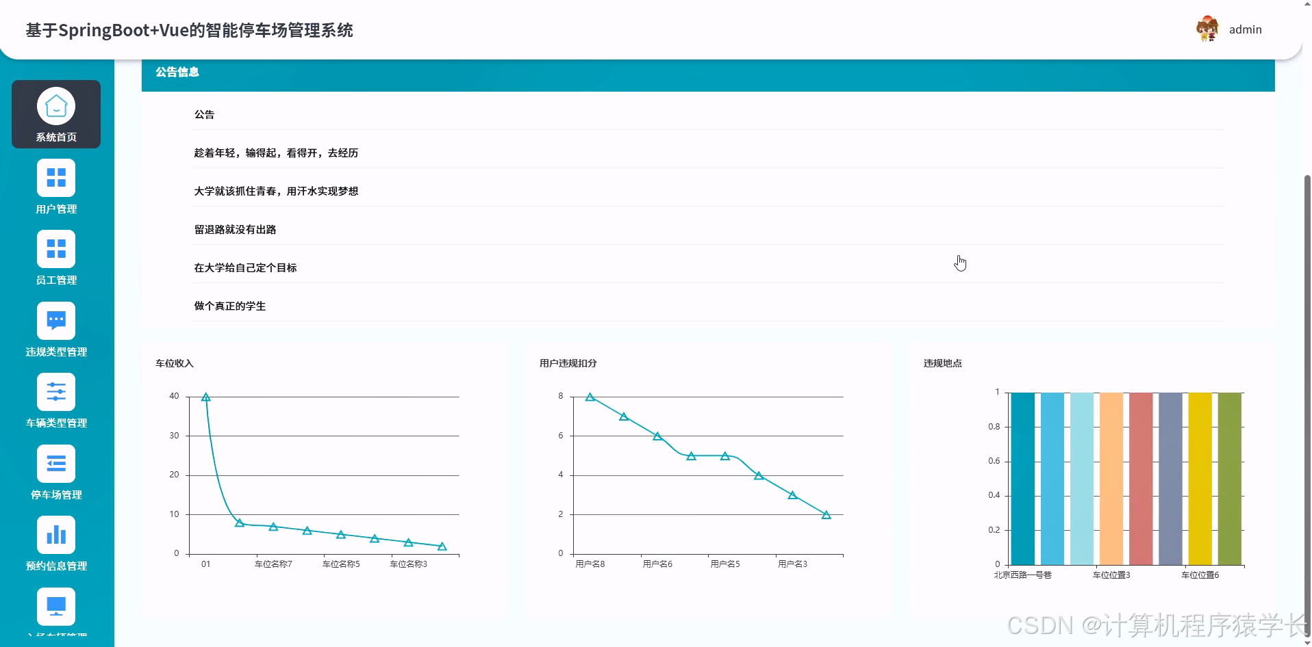Select the 用户管理 menu label
1312x647 pixels.
(x=56, y=209)
